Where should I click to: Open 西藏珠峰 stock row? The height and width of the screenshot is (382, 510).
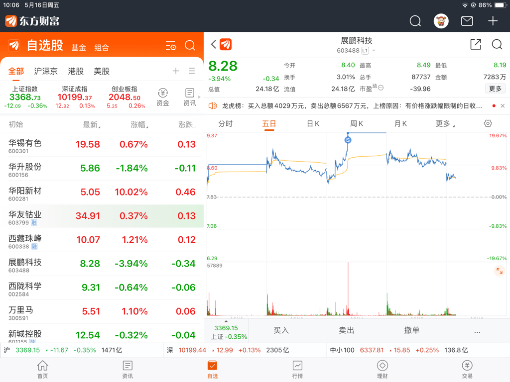[x=102, y=240]
